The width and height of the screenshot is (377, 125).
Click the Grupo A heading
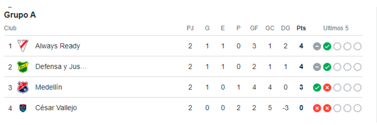[x=20, y=15]
